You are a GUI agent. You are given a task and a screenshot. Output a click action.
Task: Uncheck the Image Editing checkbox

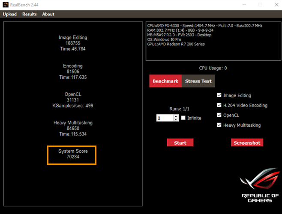(219, 95)
